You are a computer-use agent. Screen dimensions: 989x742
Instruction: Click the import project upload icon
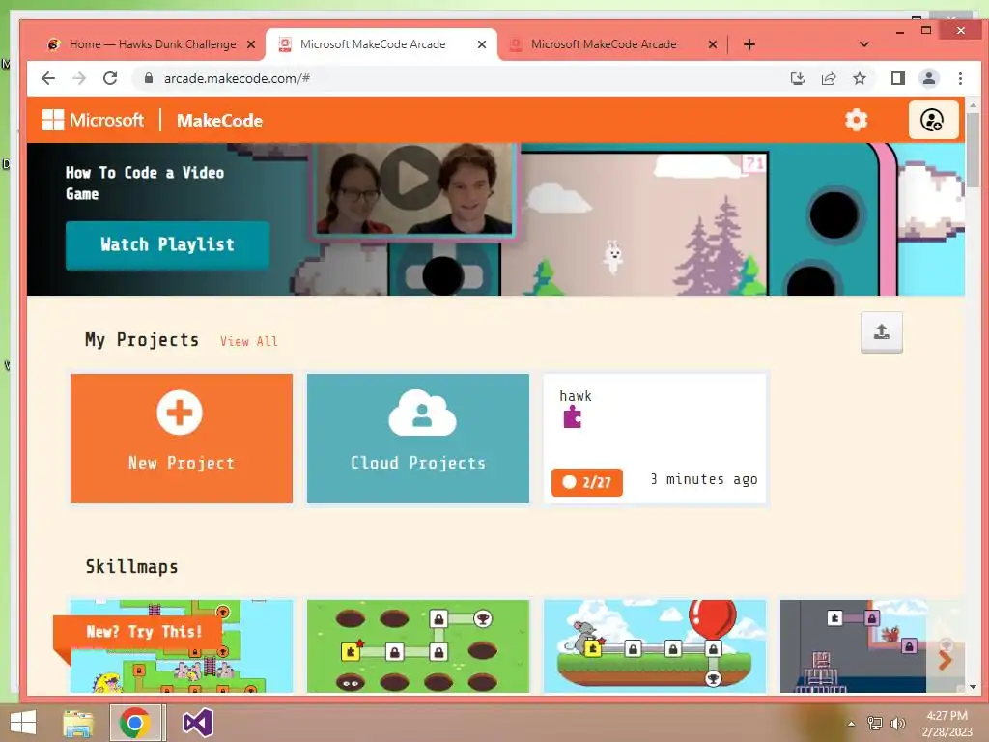pos(881,332)
